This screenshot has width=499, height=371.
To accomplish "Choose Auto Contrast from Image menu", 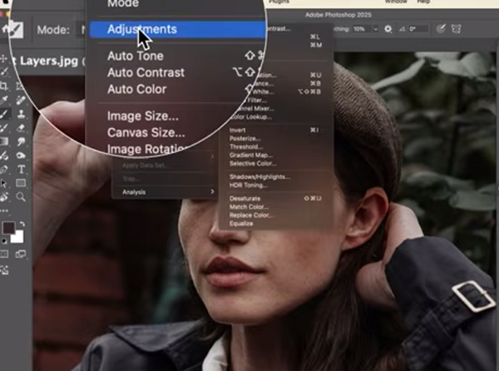I will [x=146, y=72].
